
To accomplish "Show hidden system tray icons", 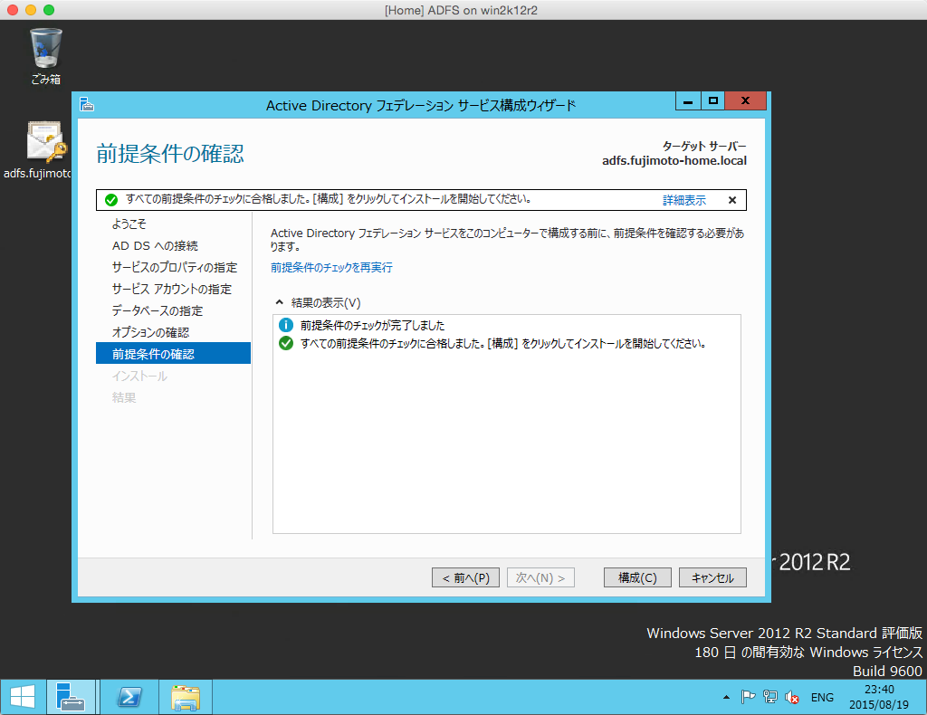I will 726,697.
